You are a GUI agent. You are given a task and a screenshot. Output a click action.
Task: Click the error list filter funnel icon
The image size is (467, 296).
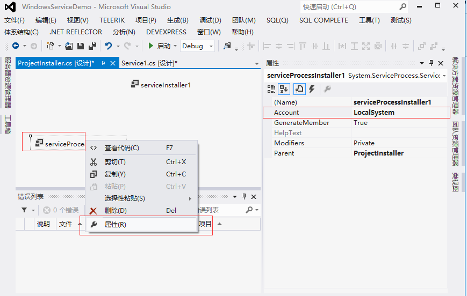tap(24, 210)
